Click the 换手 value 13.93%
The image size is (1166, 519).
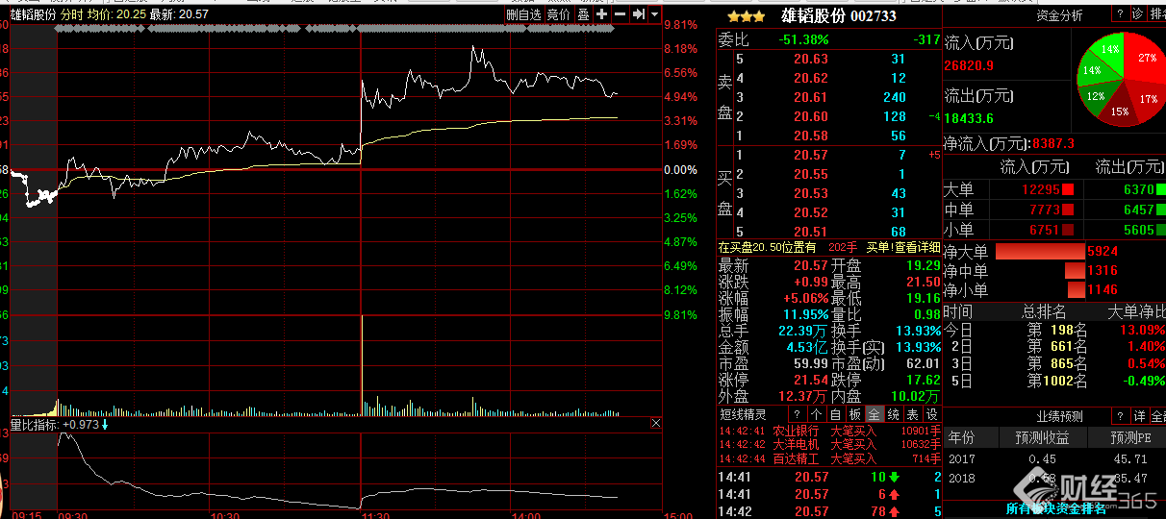pyautogui.click(x=918, y=330)
